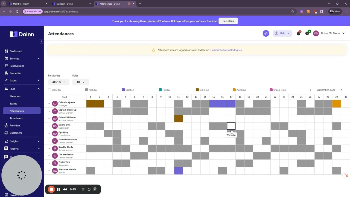The image size is (350, 197).
Task: Click the Sparkle Sheila employee name
Action: click(x=66, y=147)
